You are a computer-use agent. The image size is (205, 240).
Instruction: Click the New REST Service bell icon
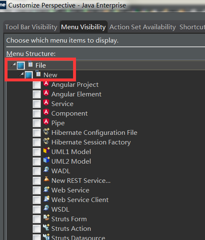click(x=46, y=179)
